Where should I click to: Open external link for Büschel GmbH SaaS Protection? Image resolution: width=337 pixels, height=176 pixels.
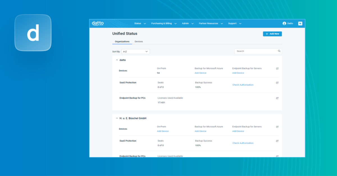pyautogui.click(x=277, y=141)
